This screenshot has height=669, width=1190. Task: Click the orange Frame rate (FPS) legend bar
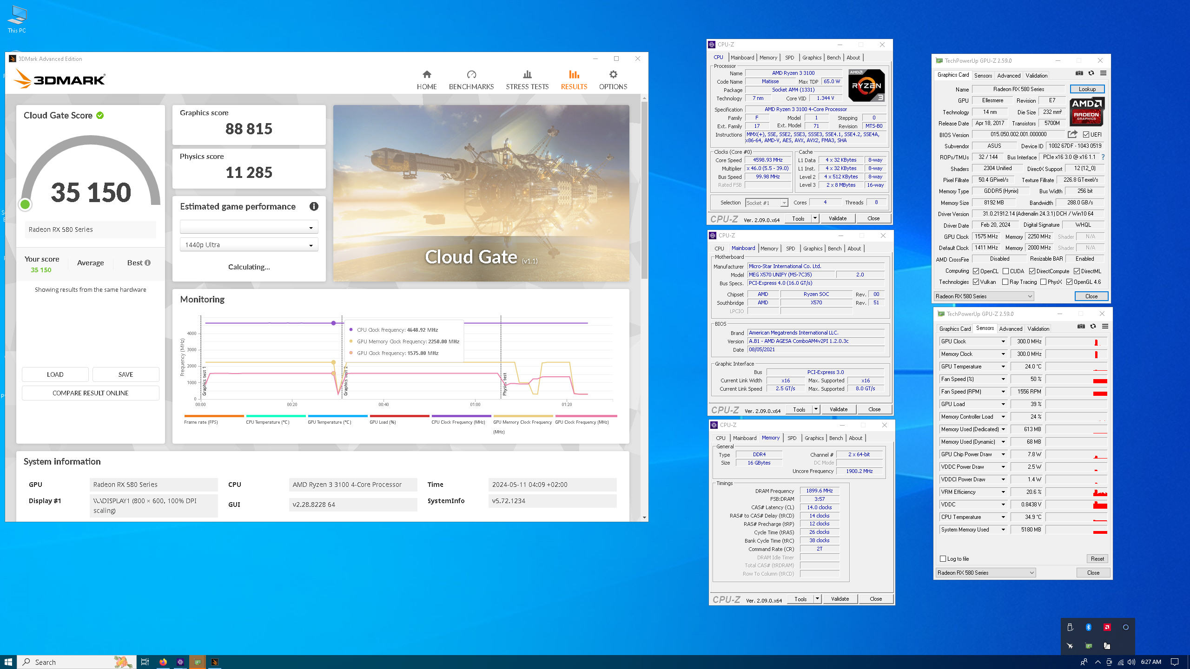pos(214,416)
